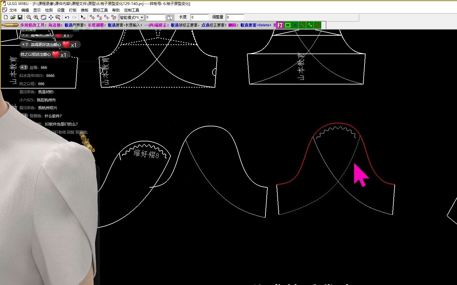457x285 pixels.
Task: Click the application icon in the menu bar
Action: pyautogui.click(x=4, y=10)
